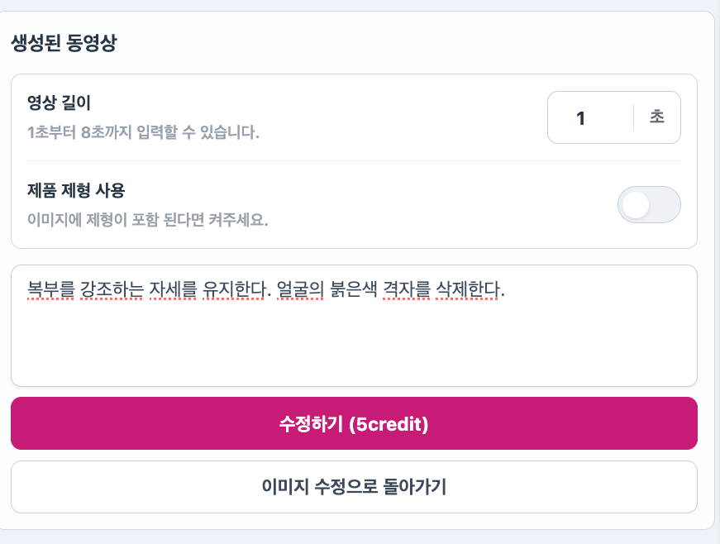Click the 초 unit label beside the length field

pos(657,117)
